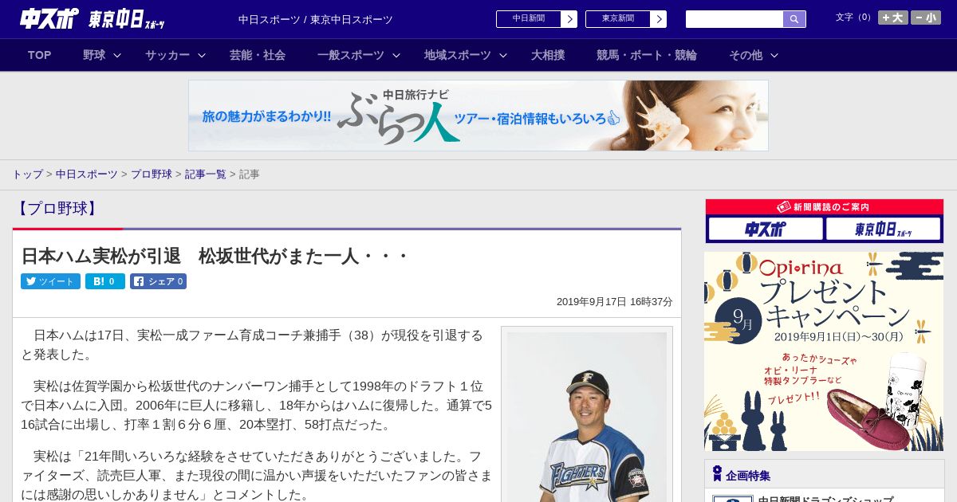This screenshot has height=502, width=957.
Task: Click the arrow next to 東京新聞
Action: [x=659, y=19]
